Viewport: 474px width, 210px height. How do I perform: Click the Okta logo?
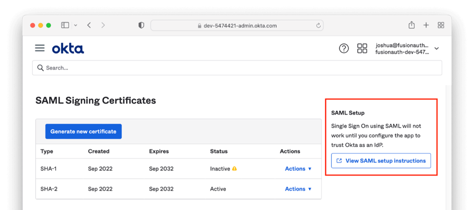[x=68, y=49]
